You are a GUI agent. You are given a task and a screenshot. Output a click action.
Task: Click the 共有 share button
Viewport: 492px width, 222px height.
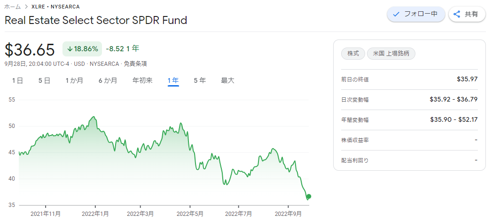[467, 14]
